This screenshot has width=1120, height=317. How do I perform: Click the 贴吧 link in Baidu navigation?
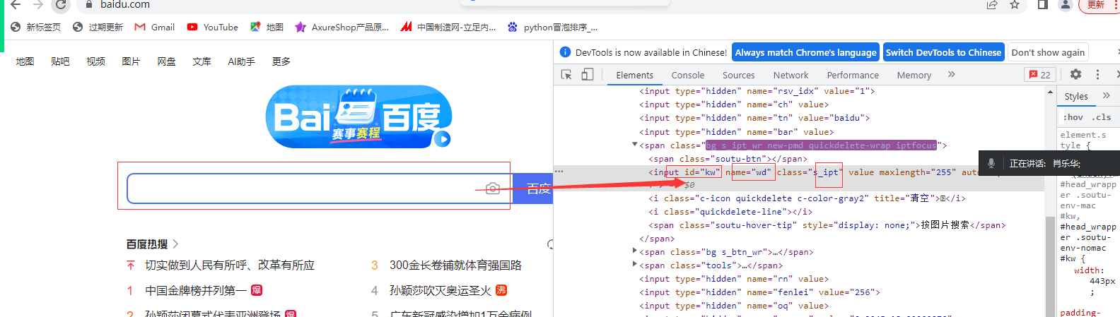pos(60,61)
